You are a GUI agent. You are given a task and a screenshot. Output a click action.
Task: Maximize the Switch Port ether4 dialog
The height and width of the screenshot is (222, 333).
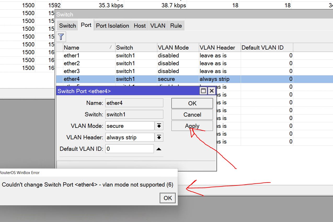[203, 91]
